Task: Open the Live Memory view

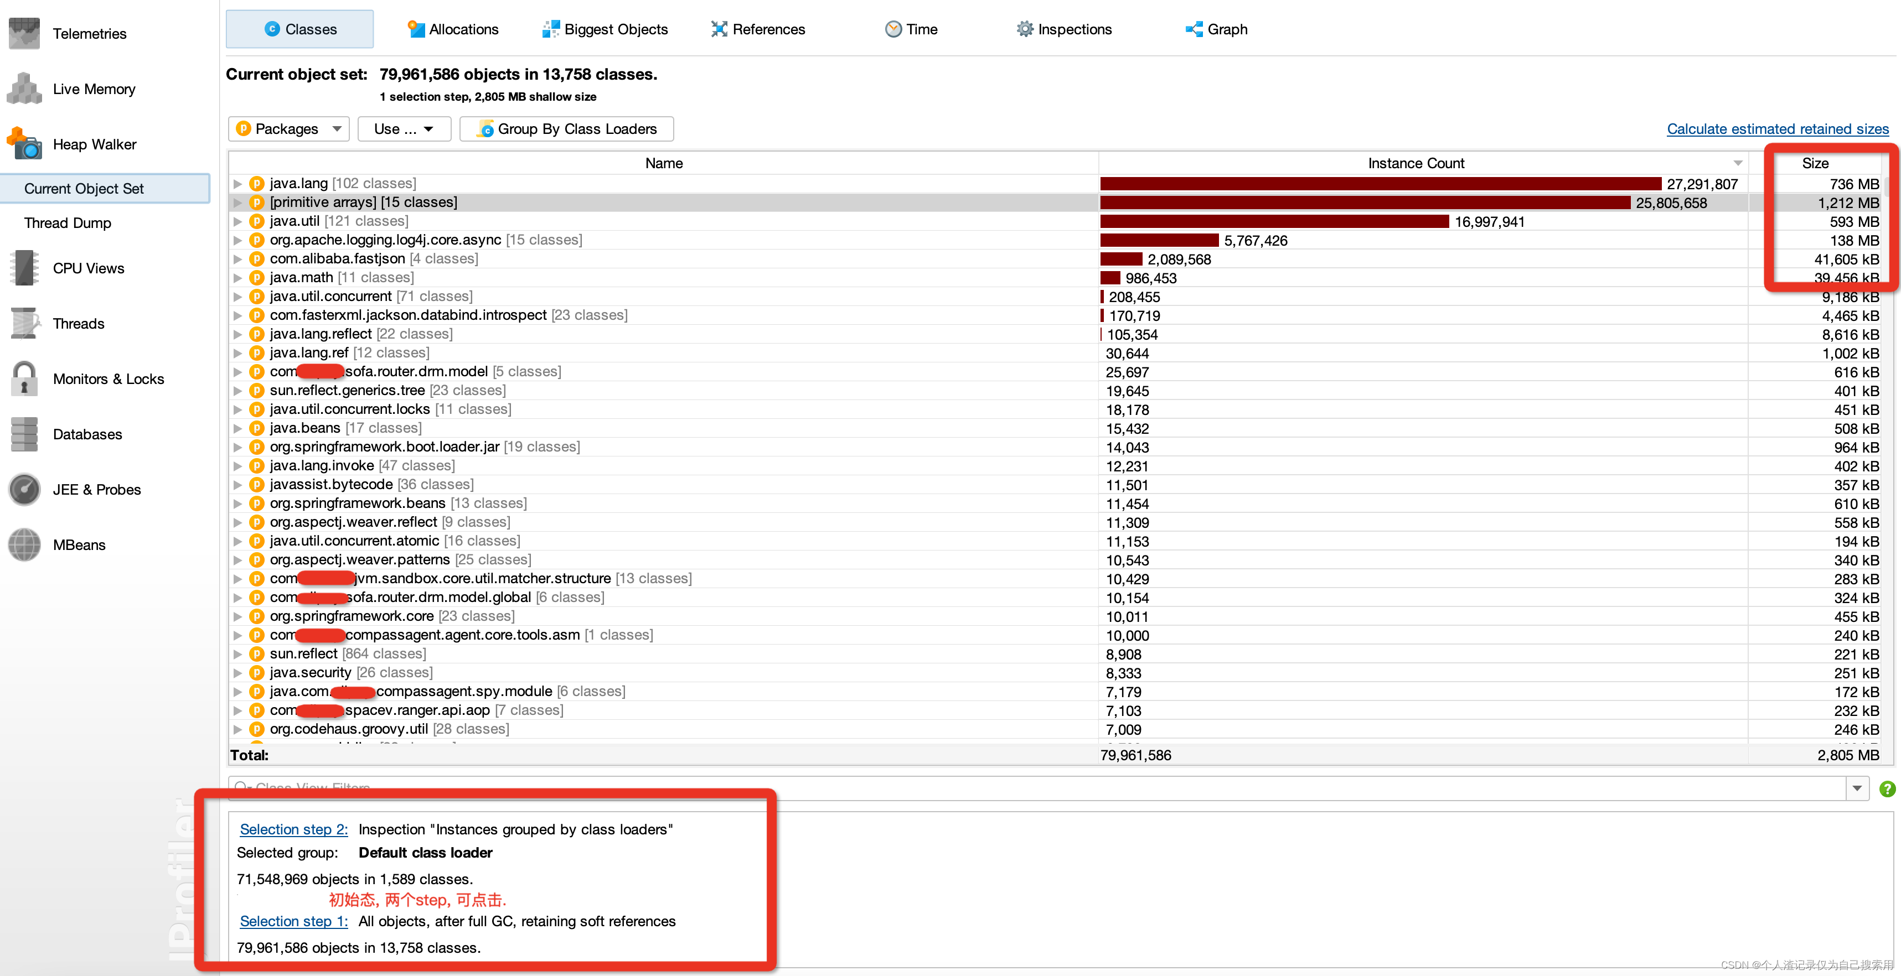Action: pos(94,89)
